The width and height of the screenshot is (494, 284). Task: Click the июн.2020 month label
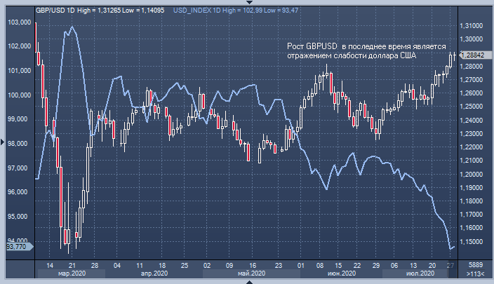341,273
